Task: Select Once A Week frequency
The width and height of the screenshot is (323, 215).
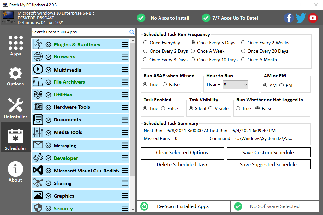Action: 193,51
